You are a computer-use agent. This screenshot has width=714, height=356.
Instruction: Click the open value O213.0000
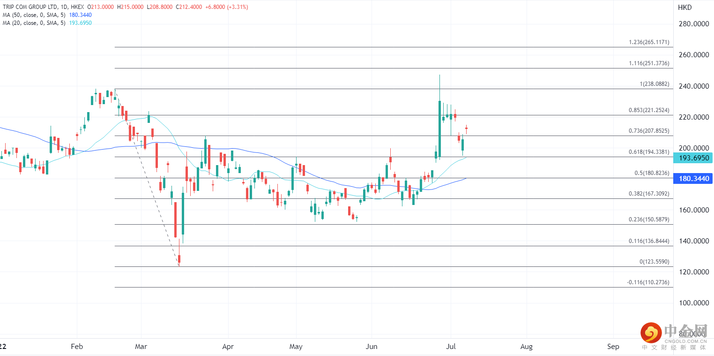click(101, 7)
